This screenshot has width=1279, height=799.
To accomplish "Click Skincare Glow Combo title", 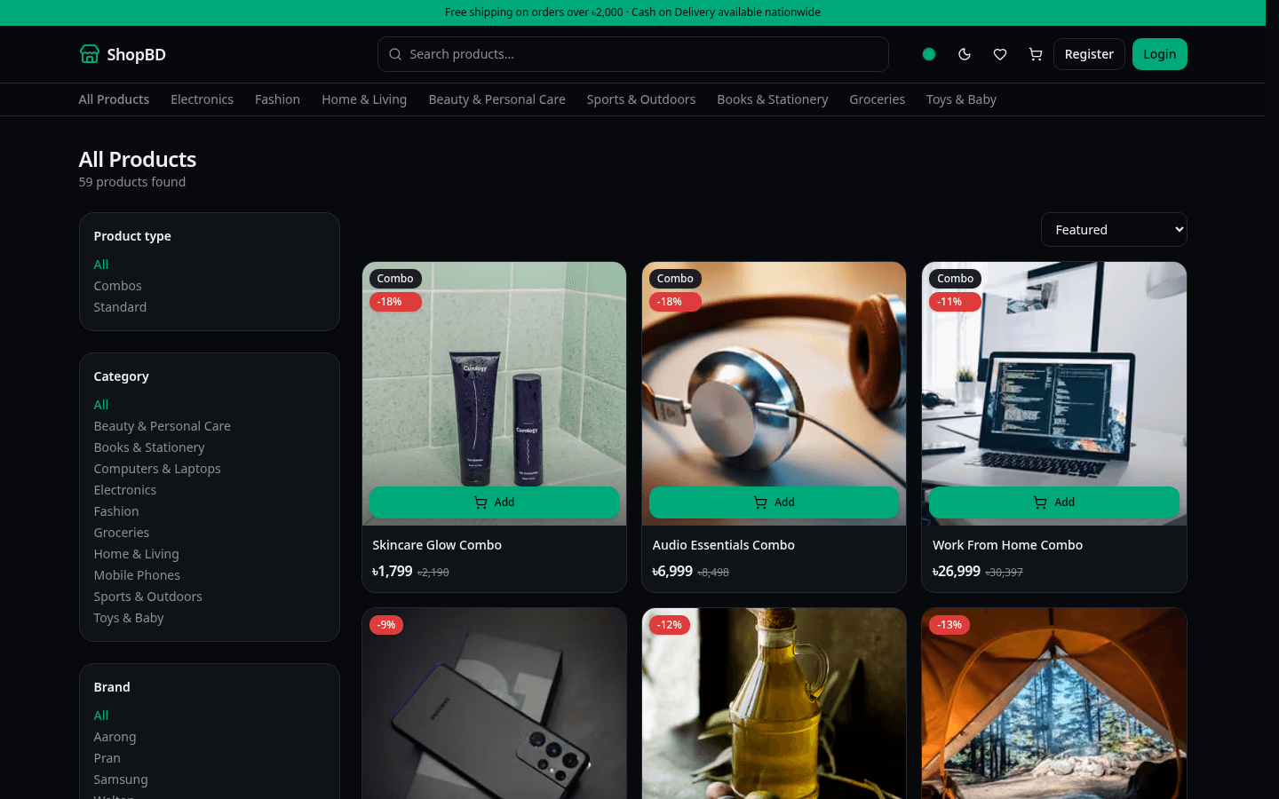I will (437, 545).
